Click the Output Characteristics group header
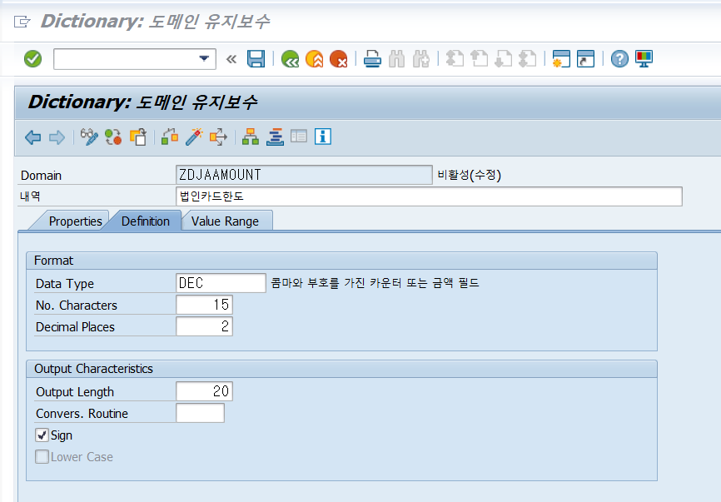Screen dimensions: 721x502 pos(341,369)
